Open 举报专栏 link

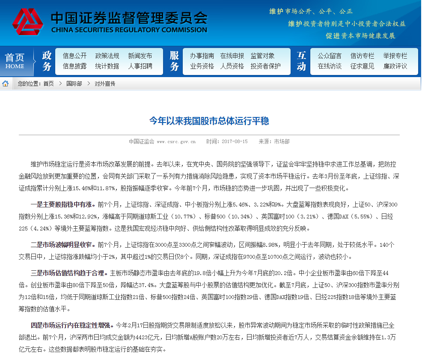395,56
